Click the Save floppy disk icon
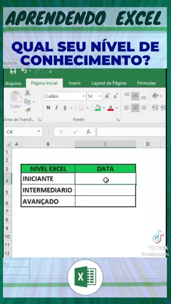The width and height of the screenshot is (171, 304). (x=13, y=71)
